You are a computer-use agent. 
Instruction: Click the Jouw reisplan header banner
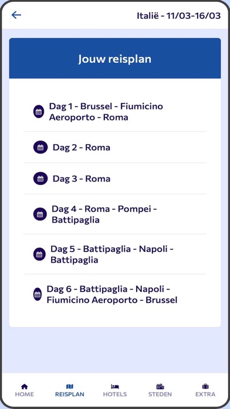point(115,58)
